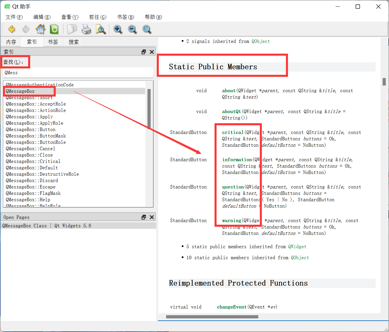The height and width of the screenshot is (332, 389).
Task: Open the warning function link
Action: pyautogui.click(x=232, y=220)
